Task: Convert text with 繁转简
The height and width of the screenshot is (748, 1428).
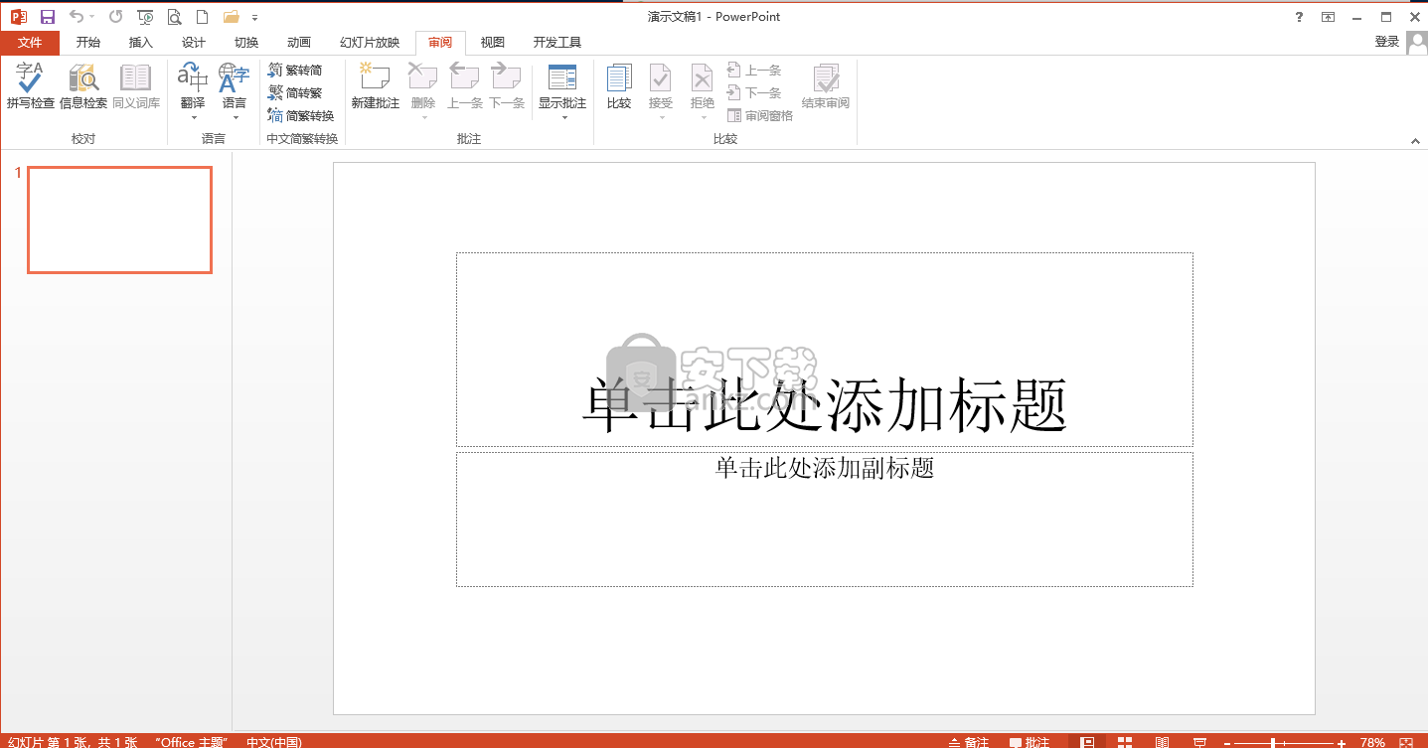Action: click(x=295, y=71)
